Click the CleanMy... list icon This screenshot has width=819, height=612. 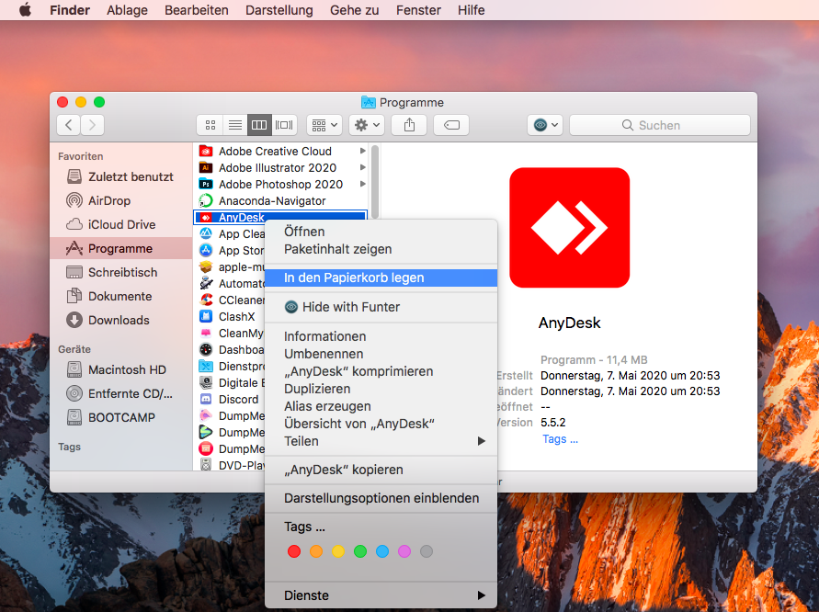tap(206, 334)
